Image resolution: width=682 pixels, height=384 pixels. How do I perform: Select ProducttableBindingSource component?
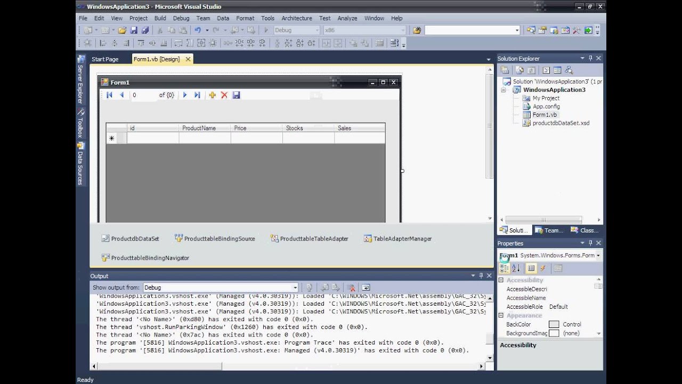click(x=215, y=239)
